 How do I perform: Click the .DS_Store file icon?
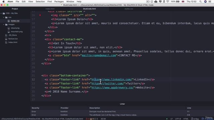click(x=6, y=35)
